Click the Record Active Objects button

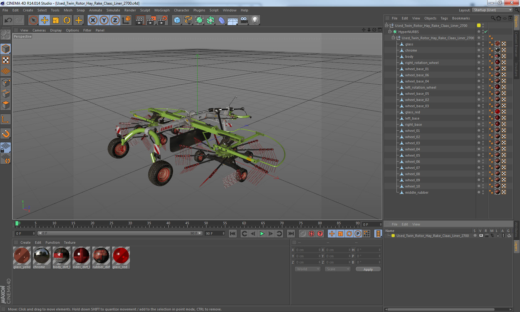tap(303, 234)
